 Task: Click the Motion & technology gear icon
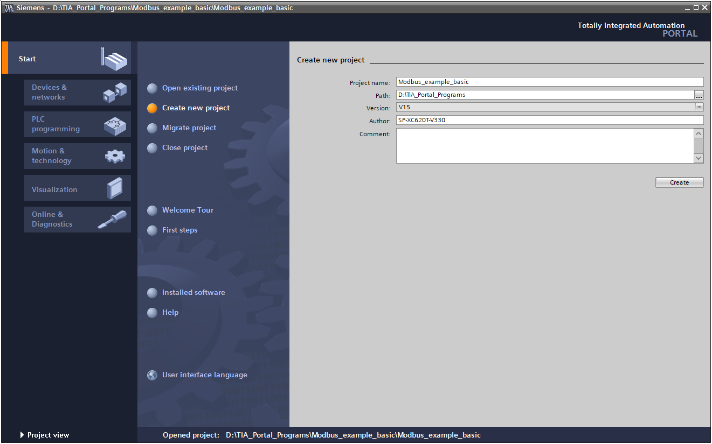coord(115,156)
